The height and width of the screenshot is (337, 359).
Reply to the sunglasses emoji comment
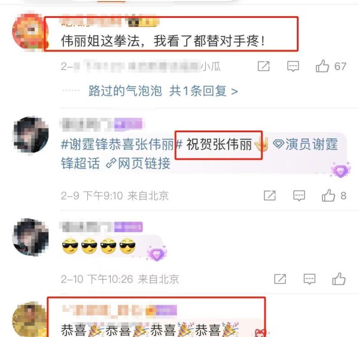tap(309, 280)
